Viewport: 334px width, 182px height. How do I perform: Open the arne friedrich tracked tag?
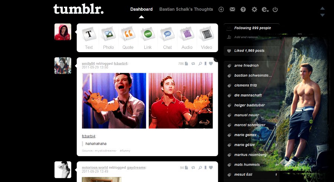pyautogui.click(x=246, y=65)
